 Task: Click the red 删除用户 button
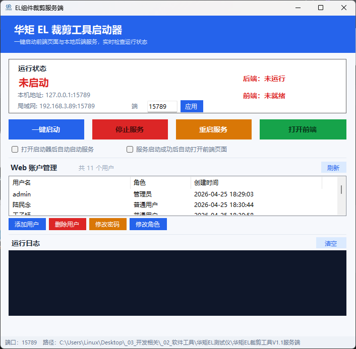(68, 224)
